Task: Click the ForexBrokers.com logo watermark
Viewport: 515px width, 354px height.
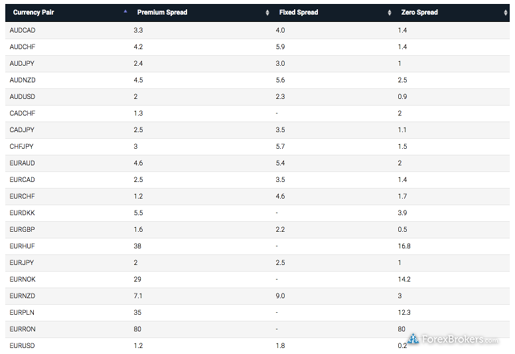Action: [x=453, y=339]
